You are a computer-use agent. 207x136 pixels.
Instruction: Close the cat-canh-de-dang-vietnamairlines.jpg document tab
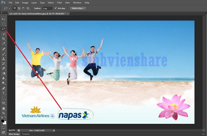[68, 14]
